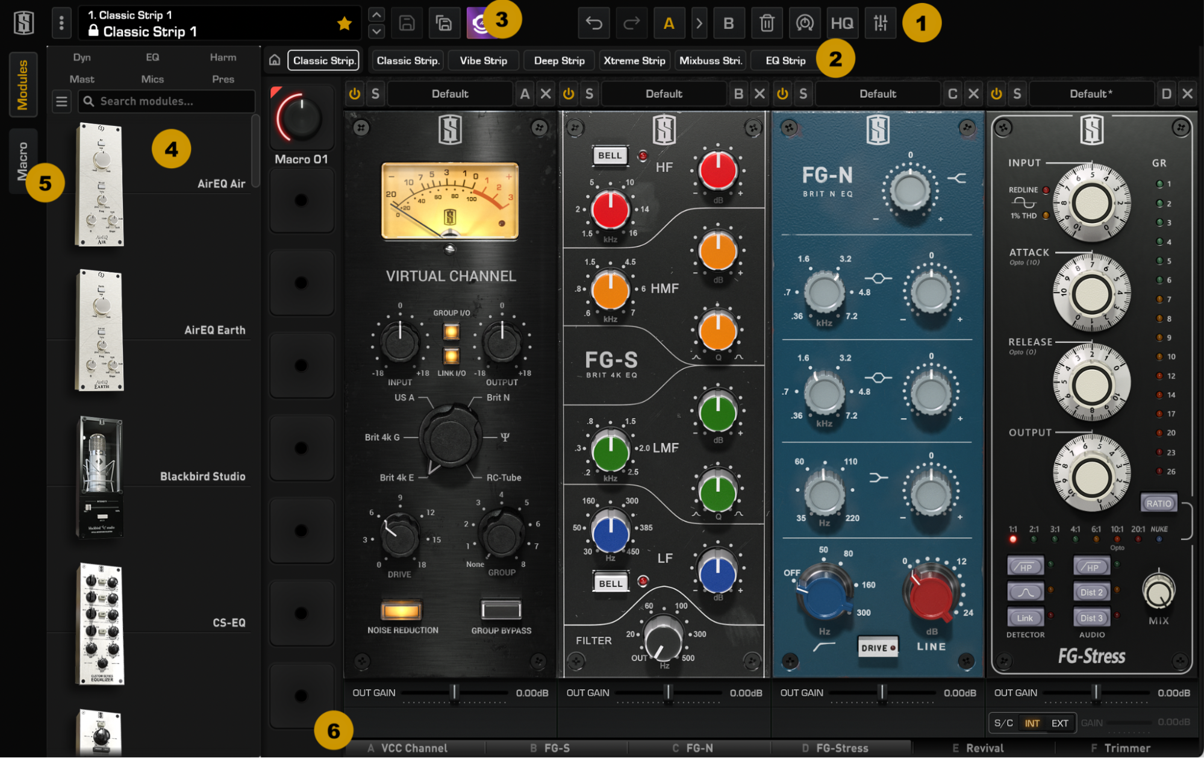Solo the module in slot D
The height and width of the screenshot is (758, 1204).
point(1017,94)
